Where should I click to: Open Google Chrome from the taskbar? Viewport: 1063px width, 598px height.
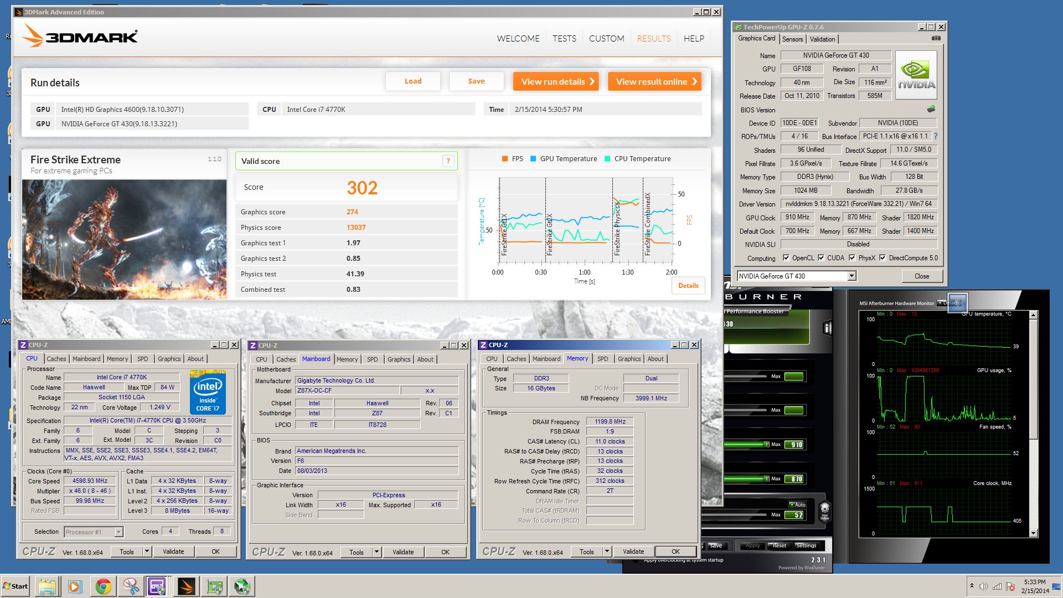click(103, 586)
